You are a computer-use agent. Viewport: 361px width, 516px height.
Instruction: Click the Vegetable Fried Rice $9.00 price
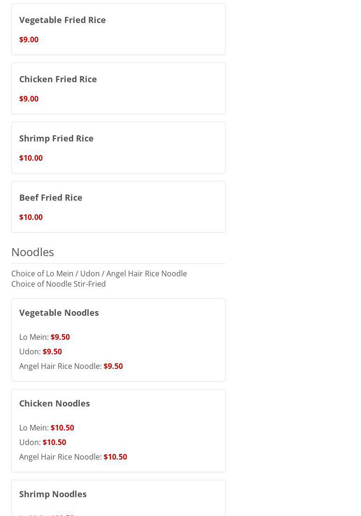pyautogui.click(x=29, y=39)
